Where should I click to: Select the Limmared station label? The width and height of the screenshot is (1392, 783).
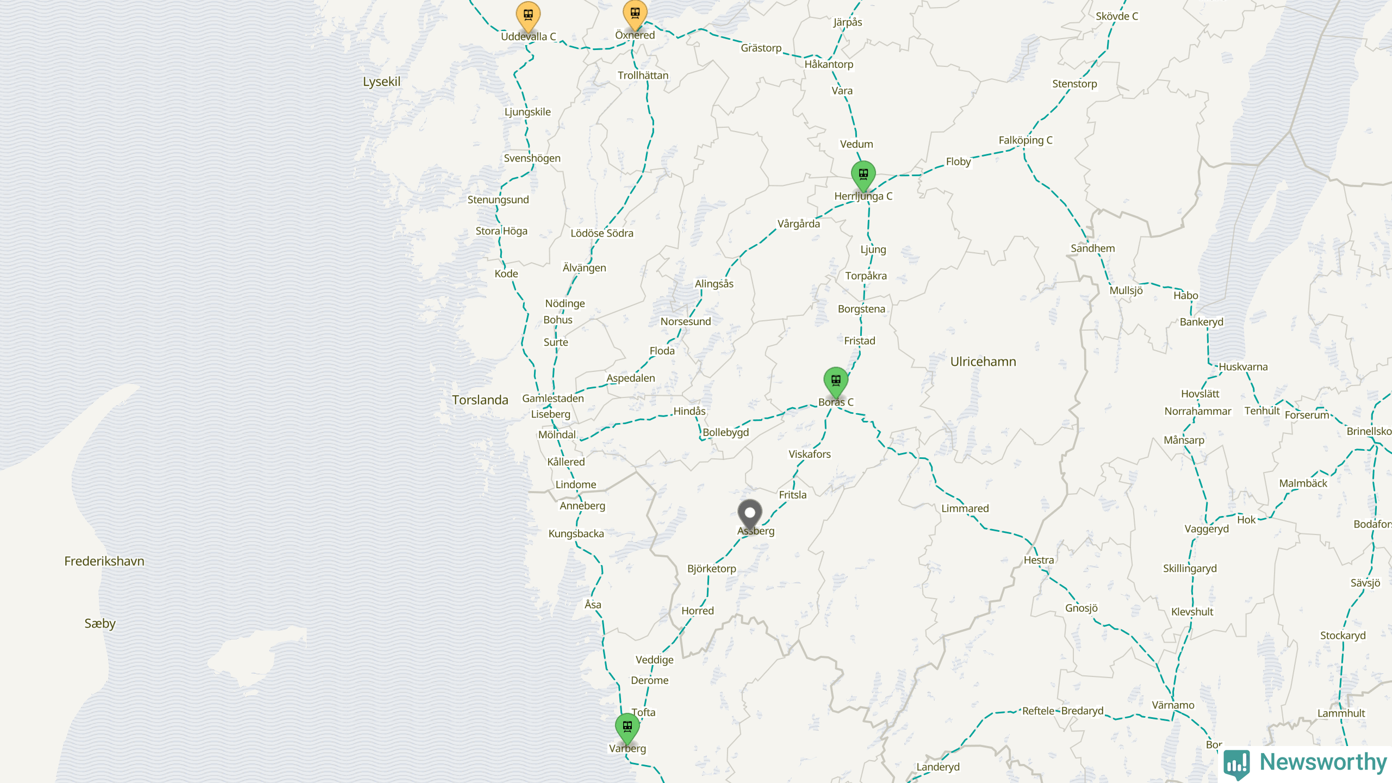(965, 508)
